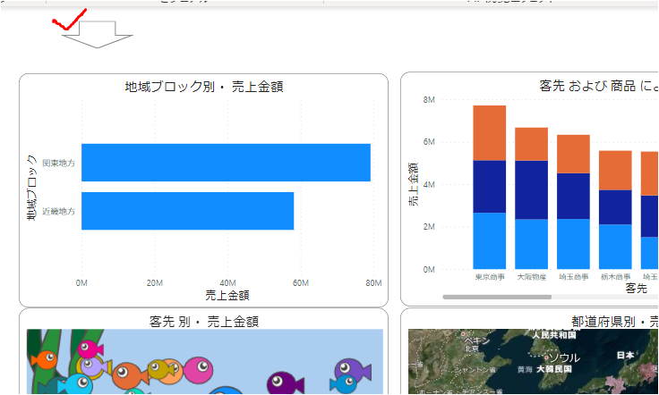Select the down arrow shape
The height and width of the screenshot is (395, 659).
click(x=98, y=35)
